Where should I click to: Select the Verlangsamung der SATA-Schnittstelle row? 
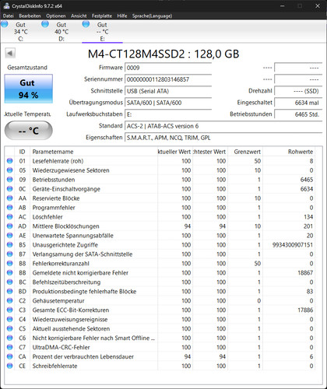tap(160, 254)
